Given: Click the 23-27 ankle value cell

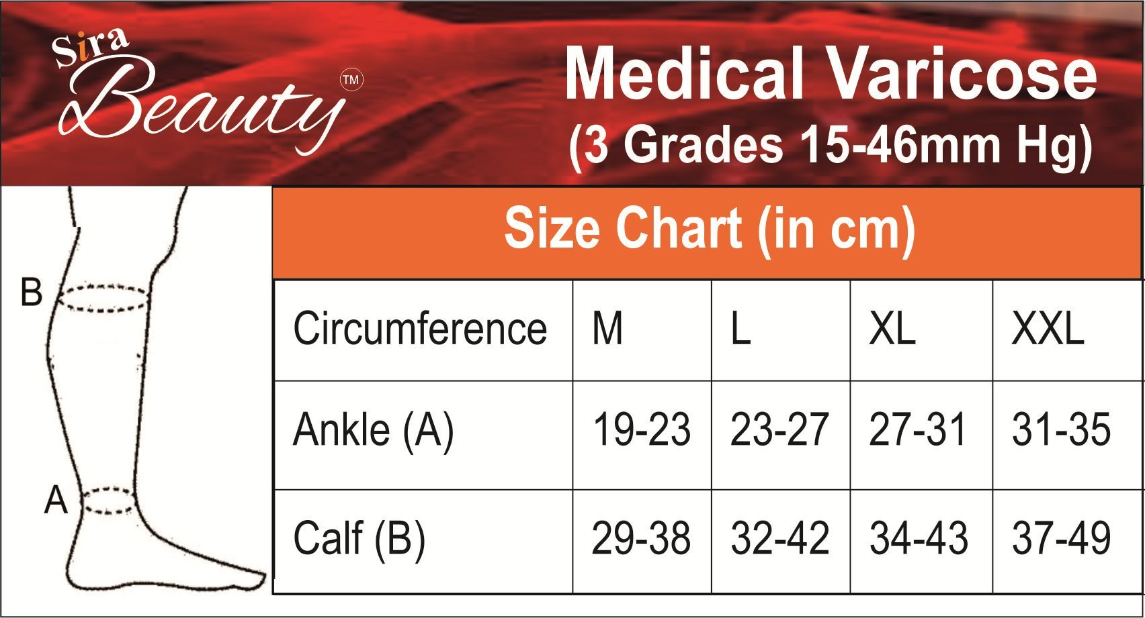Looking at the screenshot, I should click(781, 435).
